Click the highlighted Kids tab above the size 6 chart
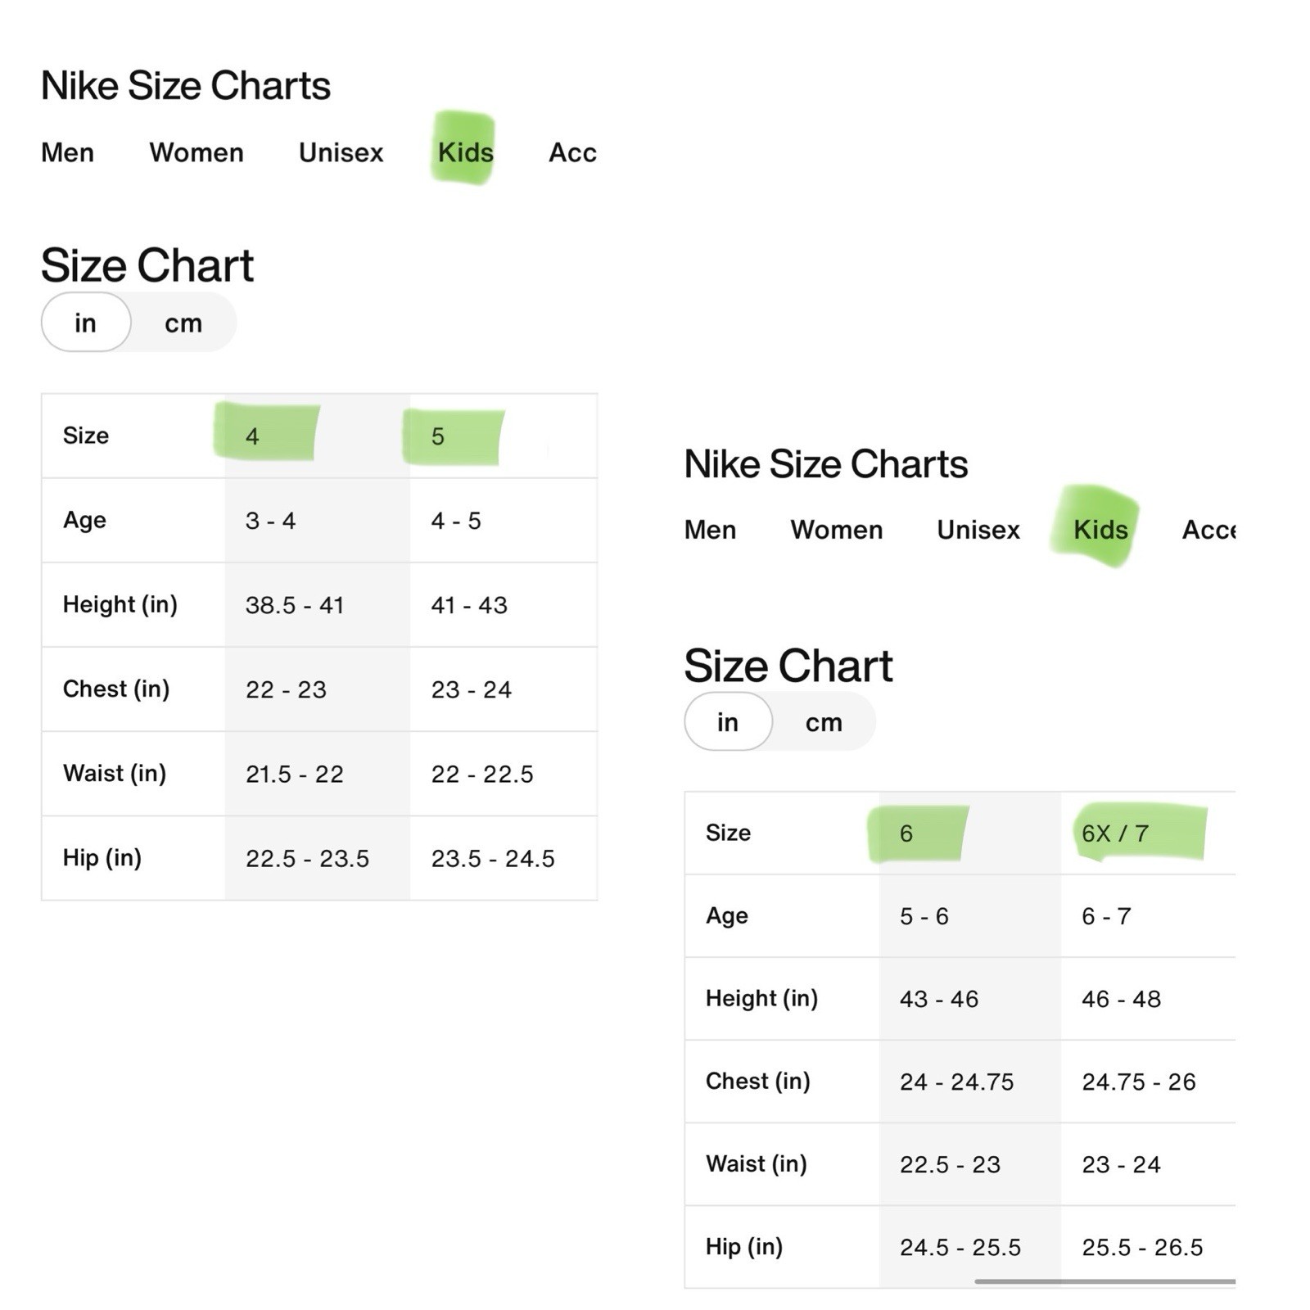The height and width of the screenshot is (1310, 1310). coord(1100,531)
